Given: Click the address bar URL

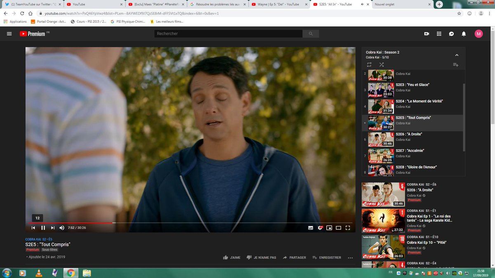Looking at the screenshot, I should [x=132, y=13].
